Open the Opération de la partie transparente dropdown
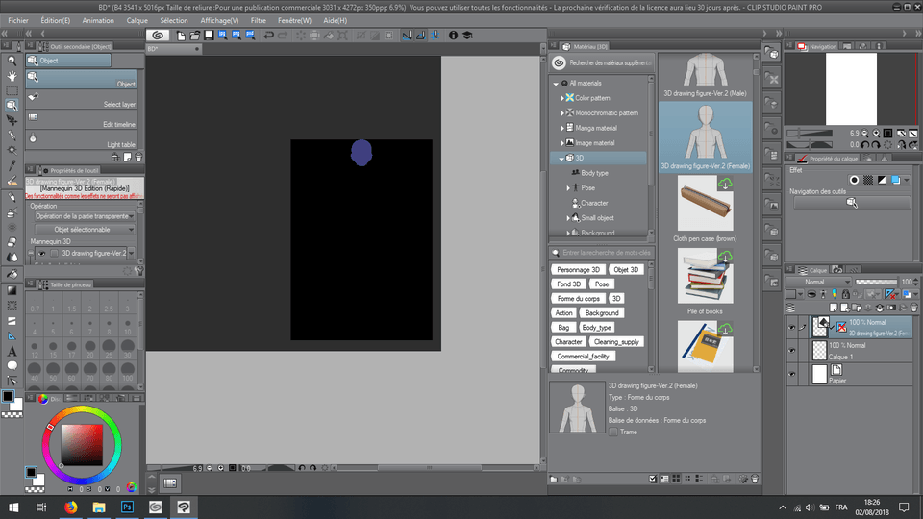The image size is (923, 519). pos(85,216)
